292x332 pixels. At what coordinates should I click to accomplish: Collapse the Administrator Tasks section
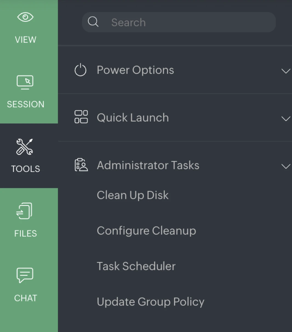(x=286, y=166)
